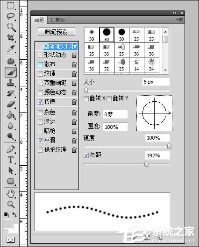Select the History Brush tool
199x247 pixels.
(x=11, y=93)
